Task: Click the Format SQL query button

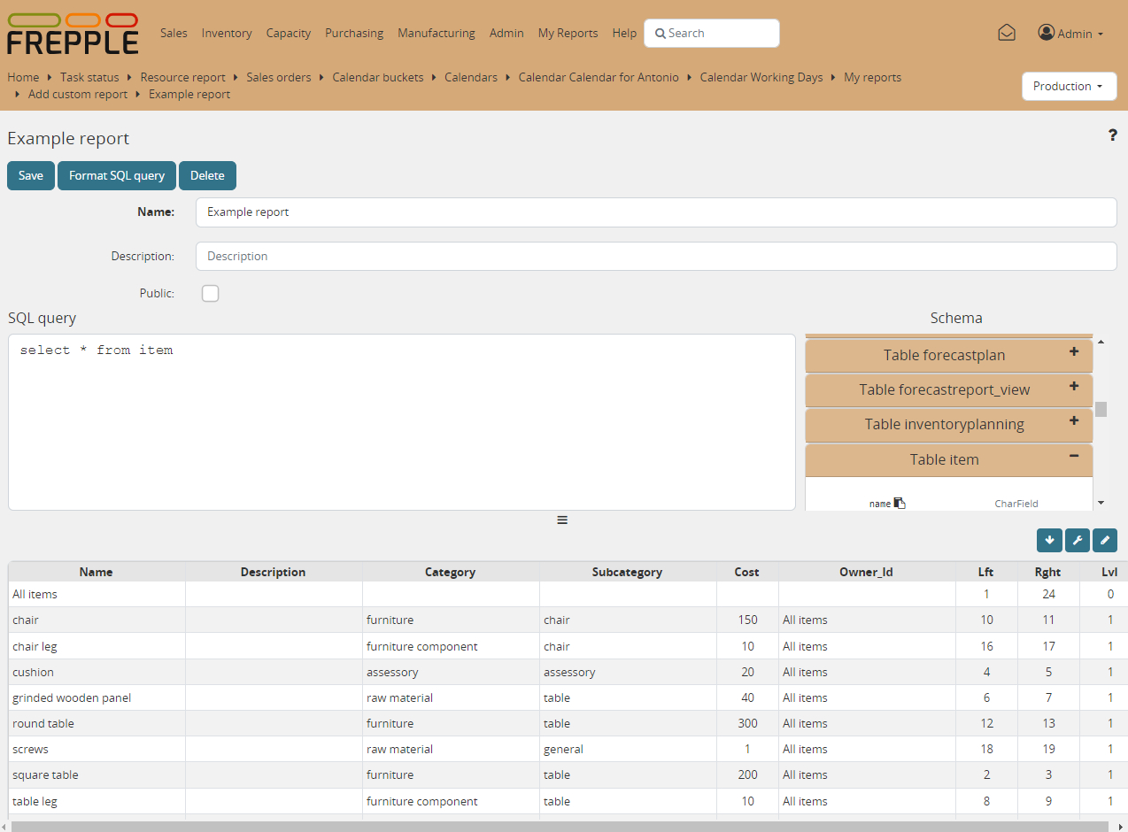Action: pos(116,175)
